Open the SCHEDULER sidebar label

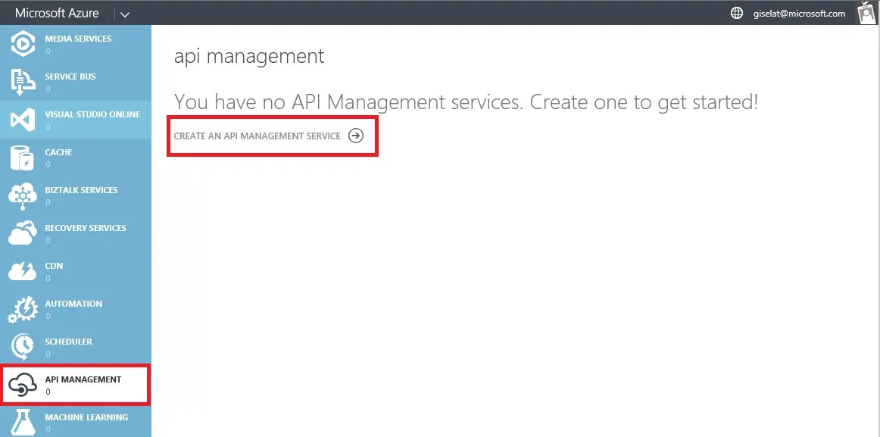pyautogui.click(x=68, y=342)
